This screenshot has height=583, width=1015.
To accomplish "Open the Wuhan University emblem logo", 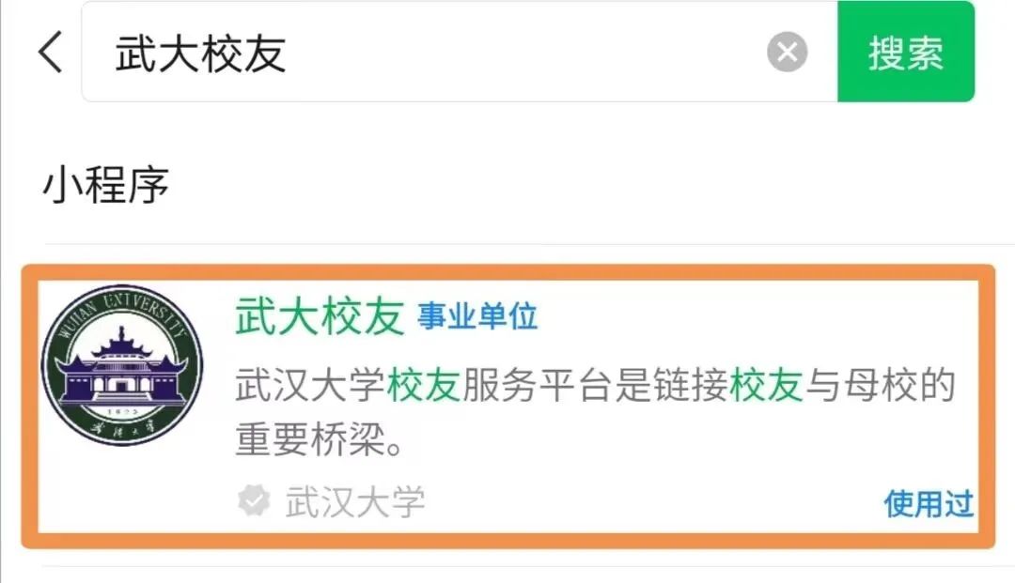I will pos(121,365).
